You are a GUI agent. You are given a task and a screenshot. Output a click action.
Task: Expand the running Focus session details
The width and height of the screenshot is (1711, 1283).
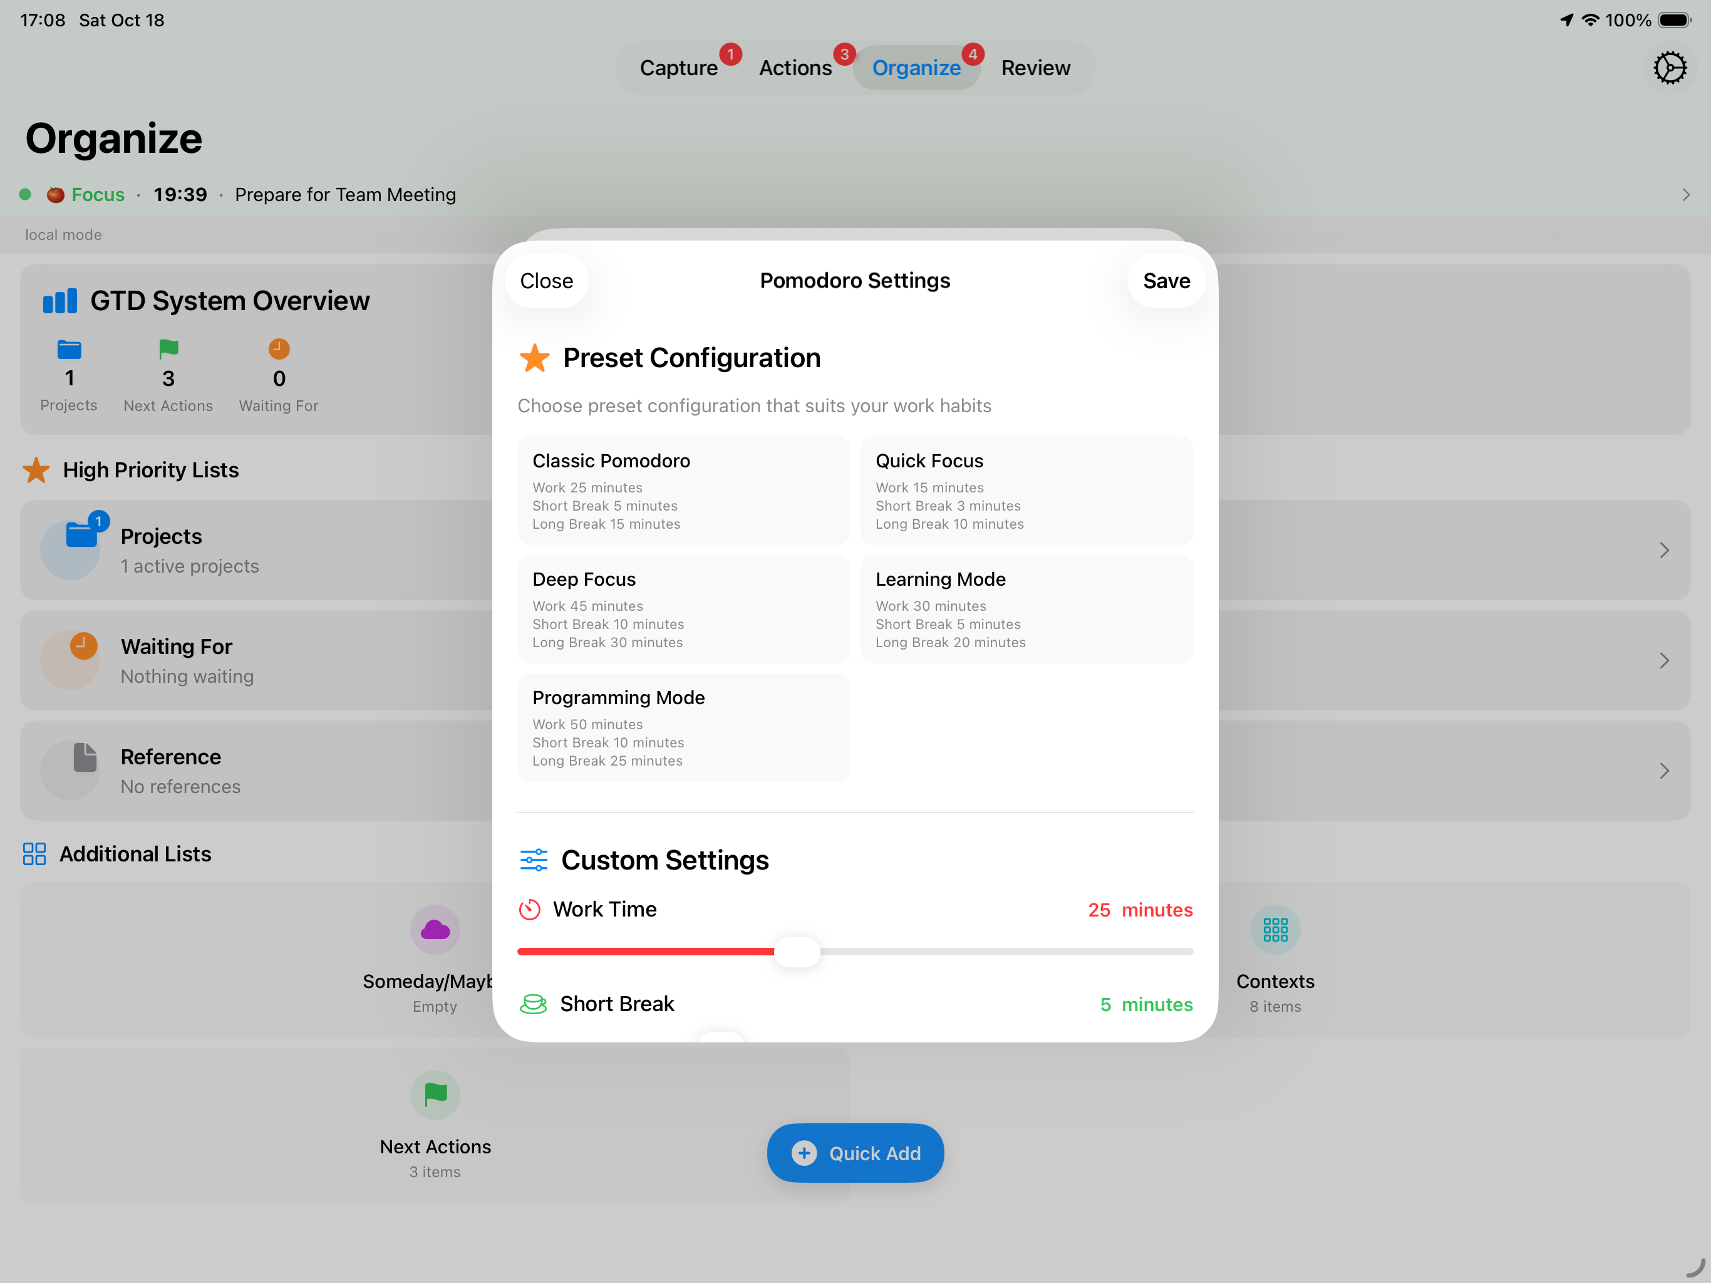(x=1685, y=194)
